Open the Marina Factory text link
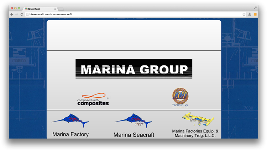The width and height of the screenshot is (267, 151). [x=70, y=134]
